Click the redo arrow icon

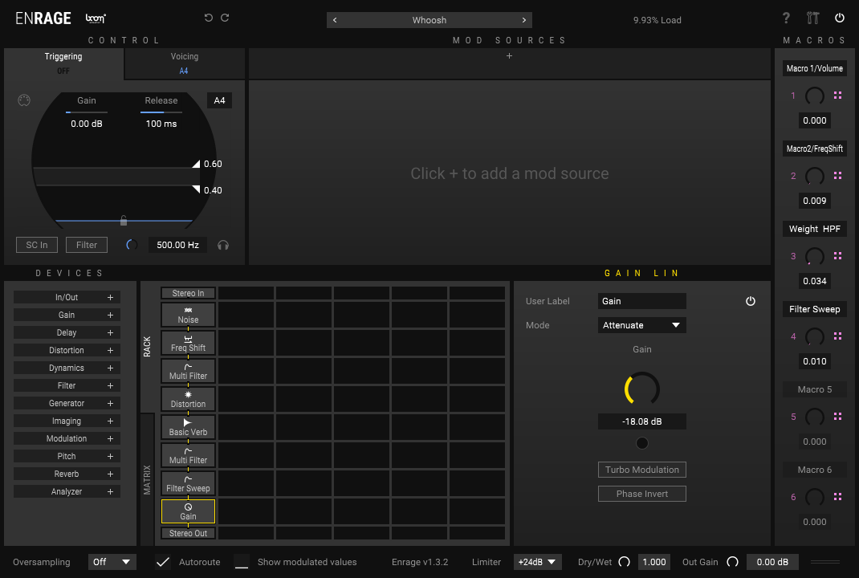[225, 18]
